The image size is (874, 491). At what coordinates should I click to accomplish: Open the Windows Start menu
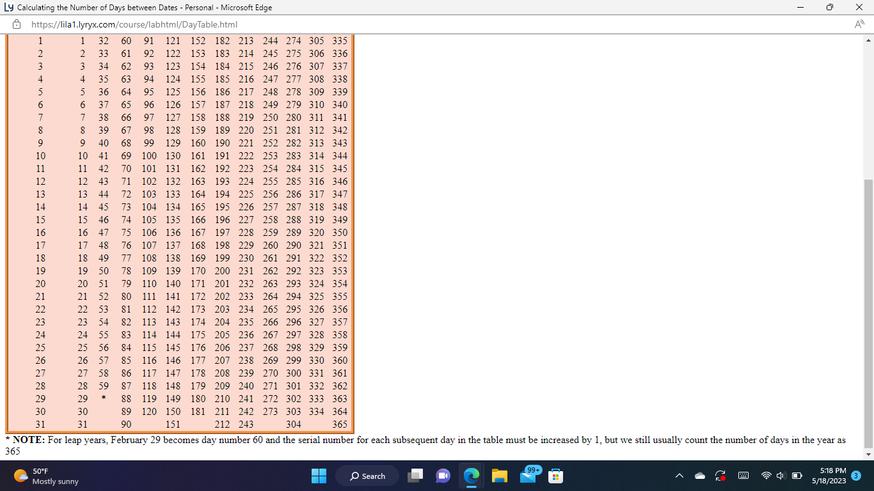pos(319,476)
